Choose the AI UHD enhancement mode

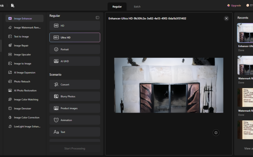(x=75, y=61)
